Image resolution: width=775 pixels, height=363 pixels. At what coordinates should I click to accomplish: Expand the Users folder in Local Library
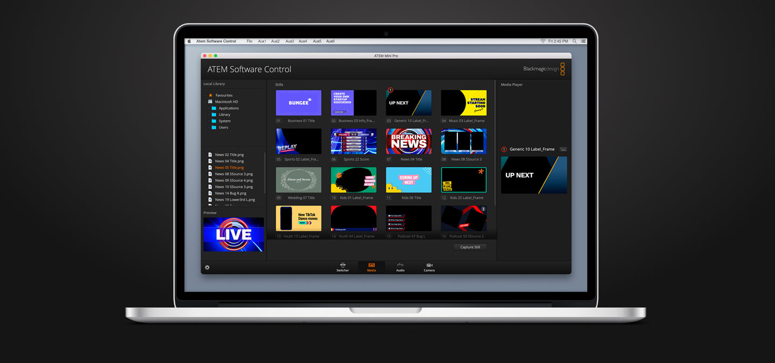pos(208,128)
